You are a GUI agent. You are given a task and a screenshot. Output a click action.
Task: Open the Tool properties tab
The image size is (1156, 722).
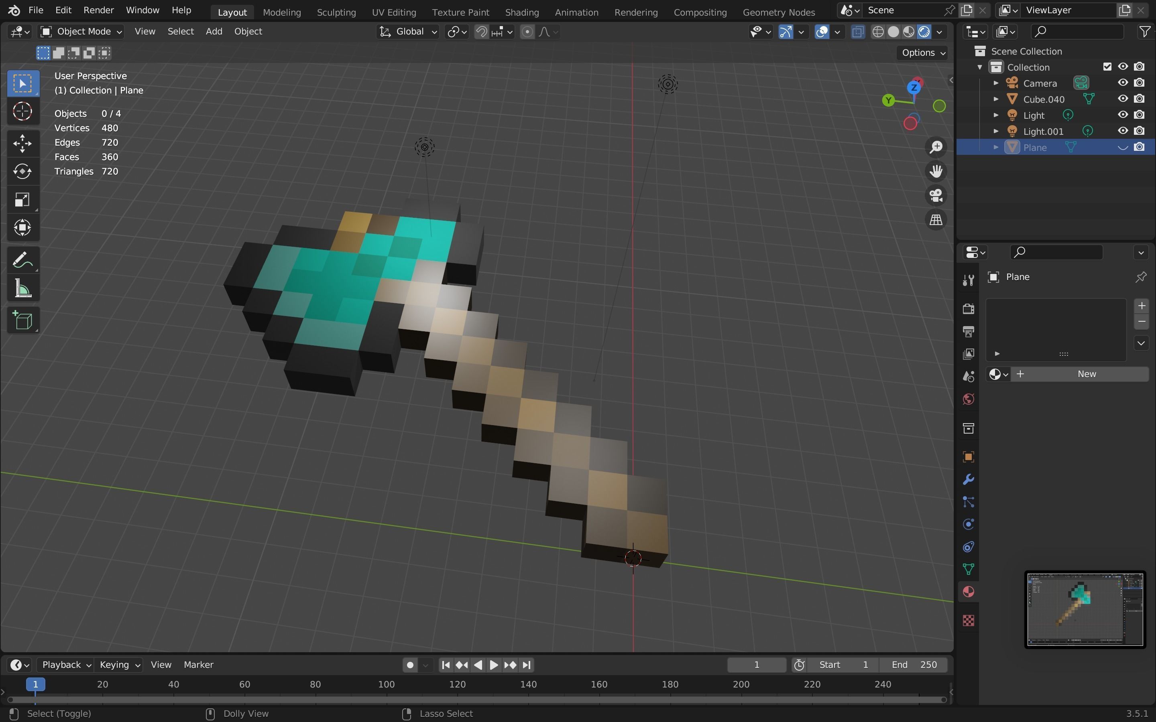(968, 280)
